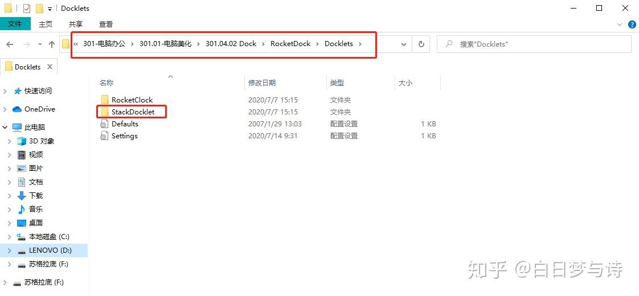639x296 pixels.
Task: Expand the 桌面 tree node
Action: [x=10, y=223]
